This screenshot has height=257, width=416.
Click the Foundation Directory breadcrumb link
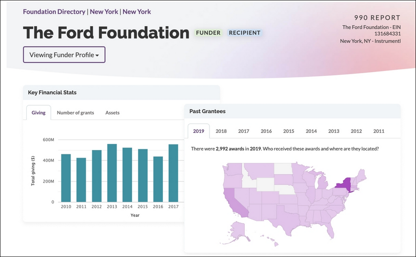(x=54, y=11)
